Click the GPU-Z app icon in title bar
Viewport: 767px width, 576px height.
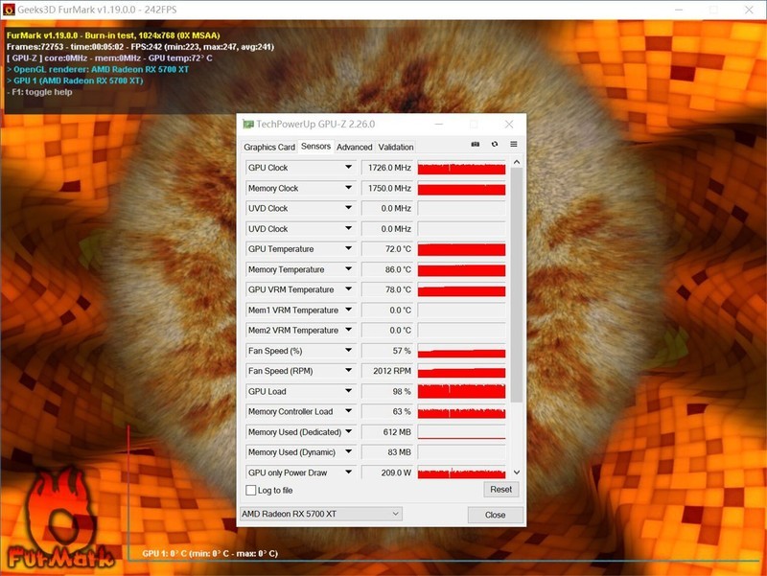click(x=248, y=125)
